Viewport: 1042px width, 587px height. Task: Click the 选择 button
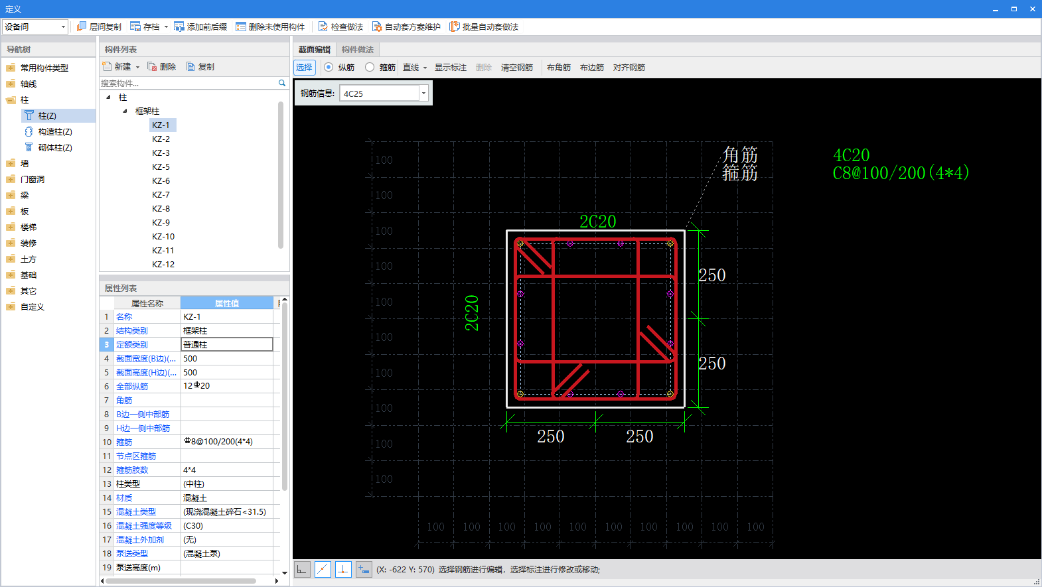[305, 67]
